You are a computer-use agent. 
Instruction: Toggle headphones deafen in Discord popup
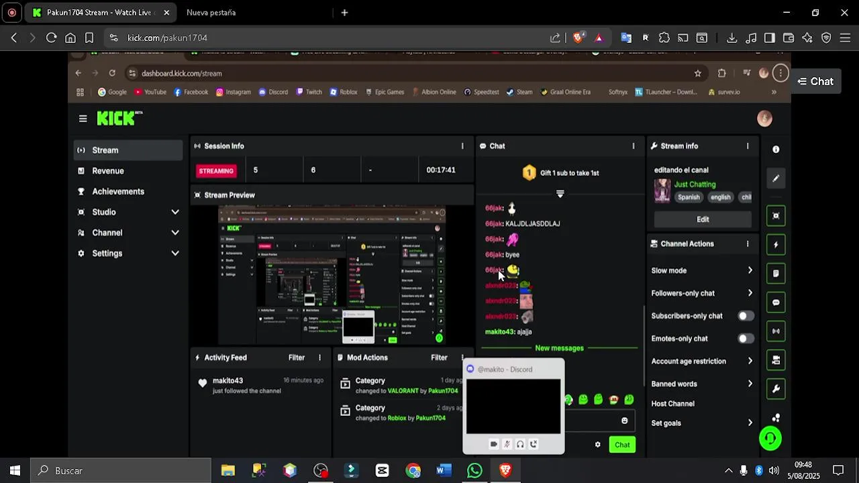(x=520, y=444)
